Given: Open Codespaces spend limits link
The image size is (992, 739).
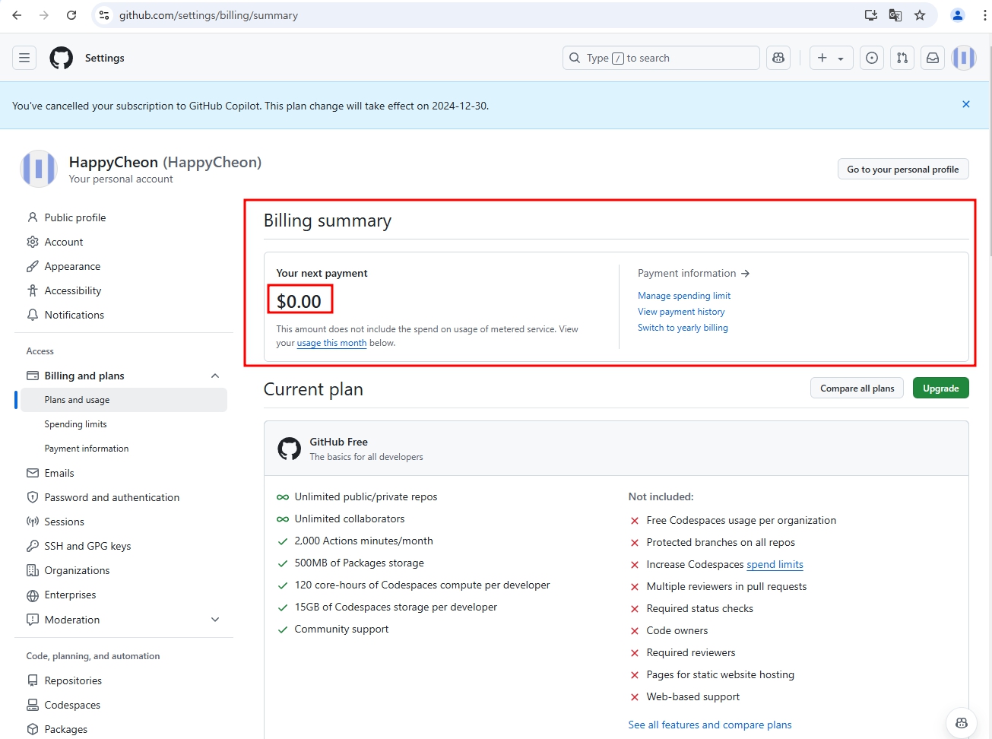Looking at the screenshot, I should pos(775,564).
